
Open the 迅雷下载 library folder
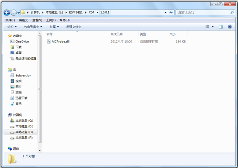pyautogui.click(x=24, y=98)
